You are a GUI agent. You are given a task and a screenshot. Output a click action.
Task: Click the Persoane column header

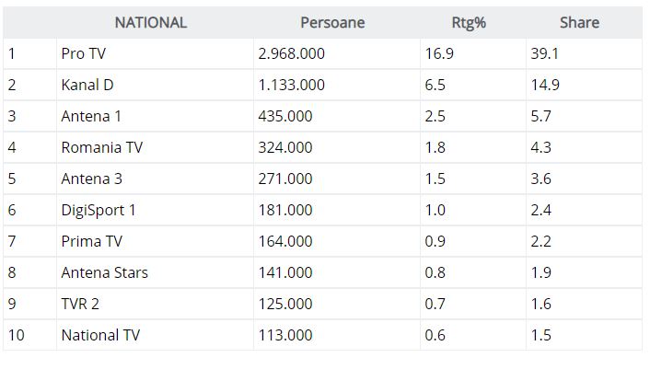[x=332, y=23]
